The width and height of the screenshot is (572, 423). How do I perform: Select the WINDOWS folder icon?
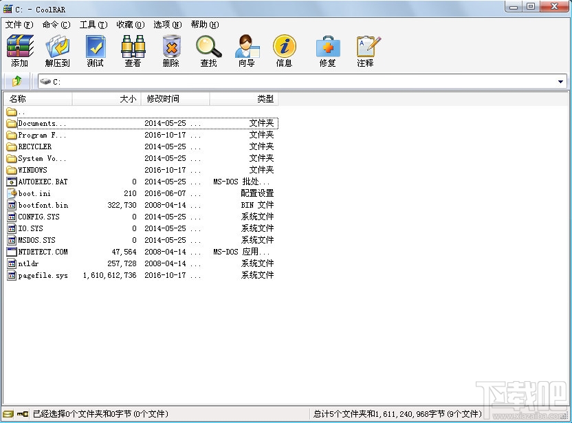pyautogui.click(x=12, y=170)
